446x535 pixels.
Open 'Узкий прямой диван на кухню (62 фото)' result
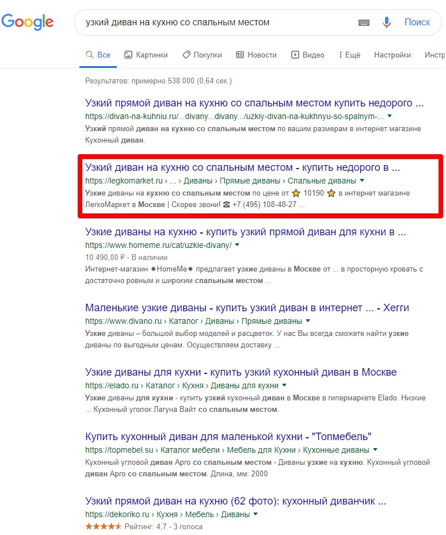[x=235, y=501]
